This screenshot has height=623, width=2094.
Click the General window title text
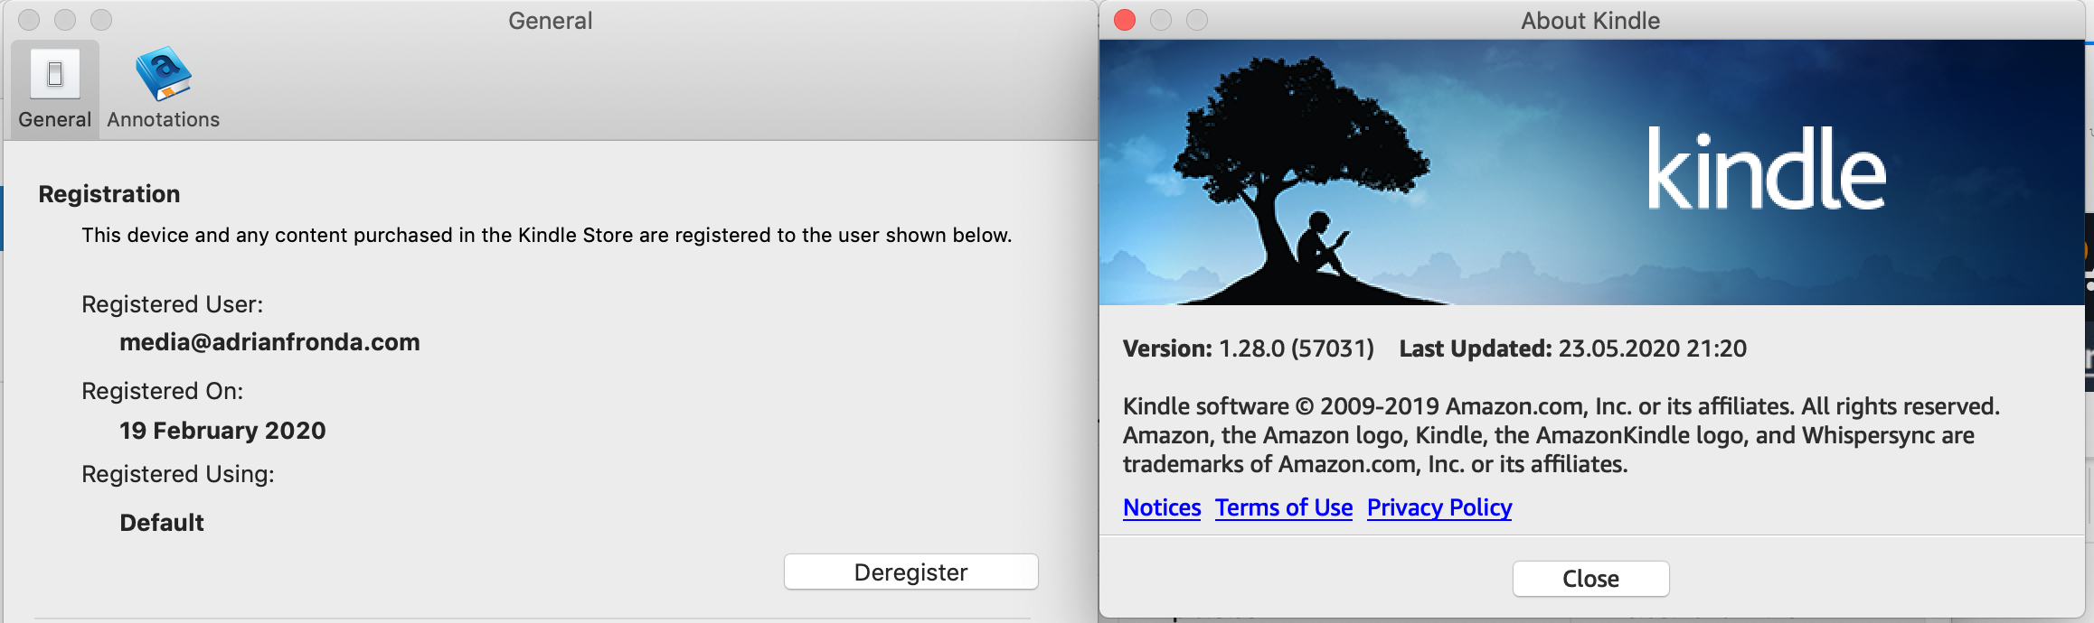[551, 21]
